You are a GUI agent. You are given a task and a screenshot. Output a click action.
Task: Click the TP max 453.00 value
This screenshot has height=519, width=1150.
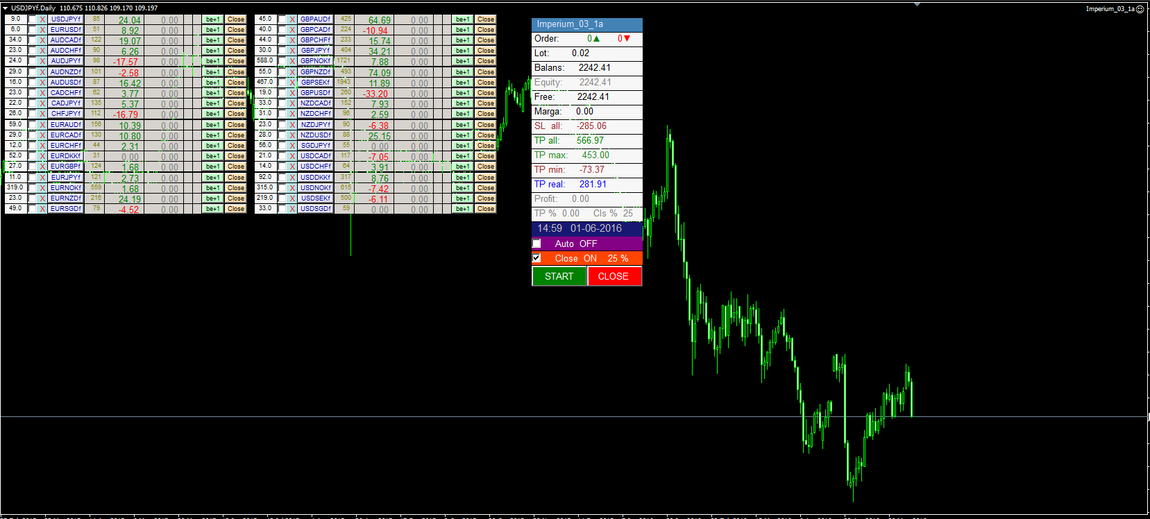pos(595,155)
